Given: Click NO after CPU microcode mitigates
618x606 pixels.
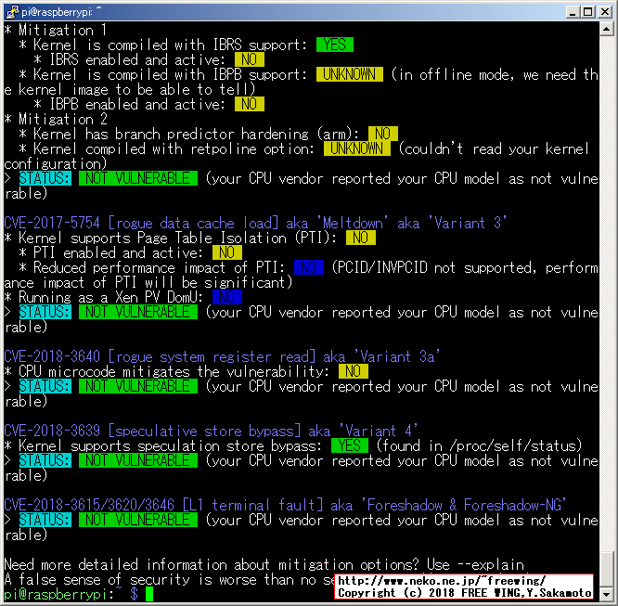Looking at the screenshot, I should [354, 371].
